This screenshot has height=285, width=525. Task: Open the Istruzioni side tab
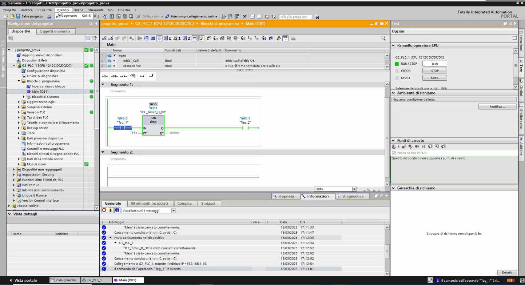click(521, 43)
